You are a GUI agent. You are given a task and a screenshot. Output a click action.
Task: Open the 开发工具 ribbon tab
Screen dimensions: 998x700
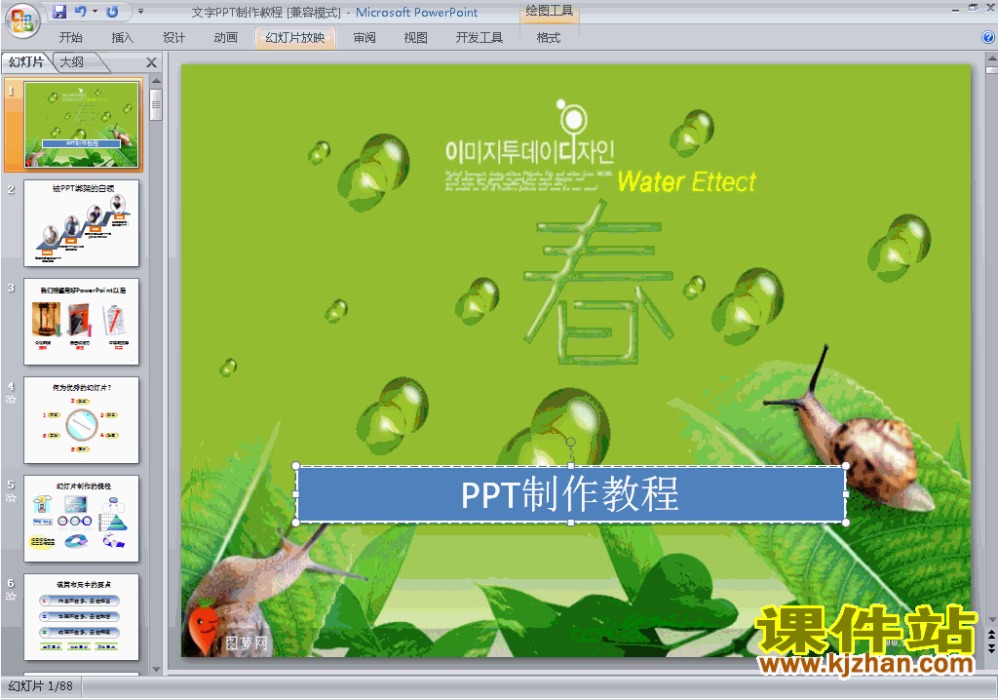pos(480,38)
